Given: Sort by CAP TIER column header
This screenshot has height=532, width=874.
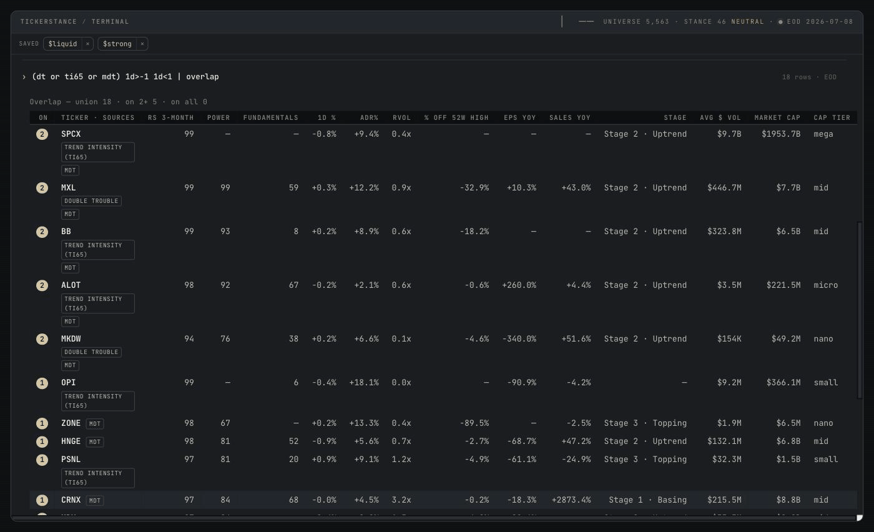Looking at the screenshot, I should coord(832,117).
